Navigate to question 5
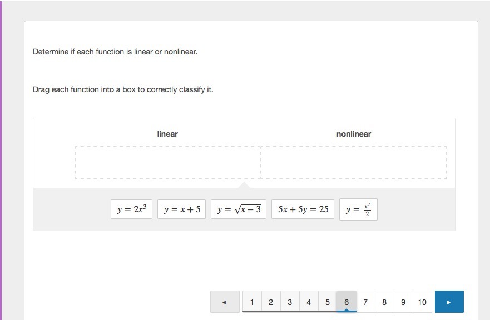 pos(328,302)
